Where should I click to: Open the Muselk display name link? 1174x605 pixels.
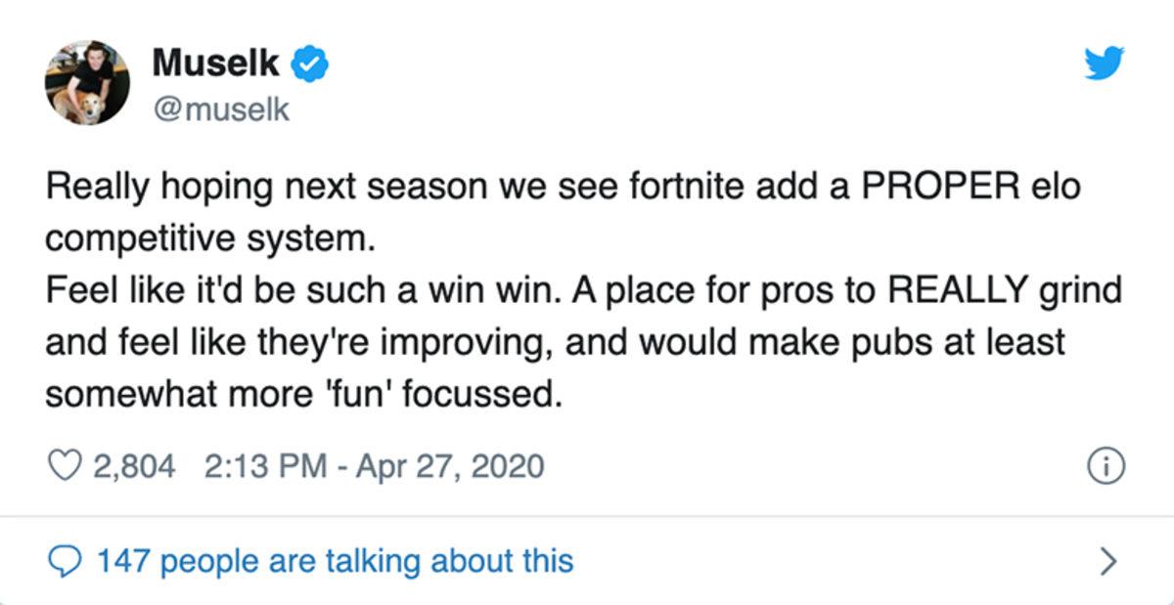[x=216, y=65]
